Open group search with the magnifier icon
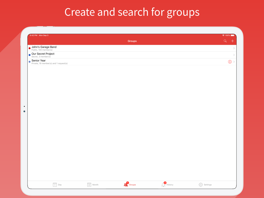 coord(225,41)
